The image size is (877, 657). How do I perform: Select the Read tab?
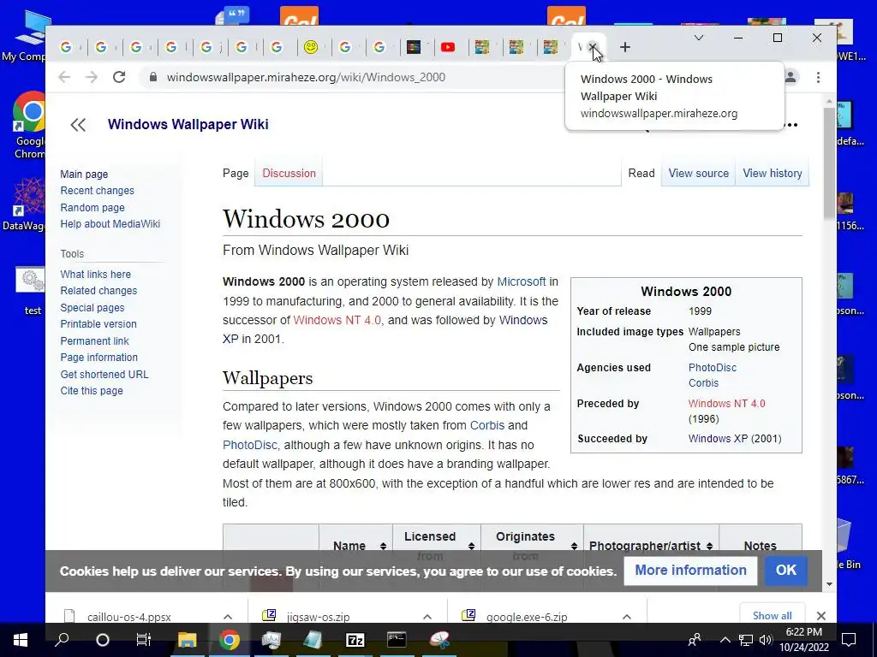pyautogui.click(x=641, y=173)
